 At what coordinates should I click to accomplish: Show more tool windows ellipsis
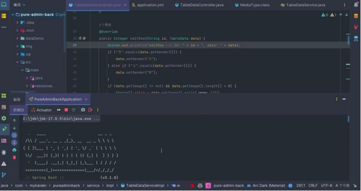pos(4,27)
